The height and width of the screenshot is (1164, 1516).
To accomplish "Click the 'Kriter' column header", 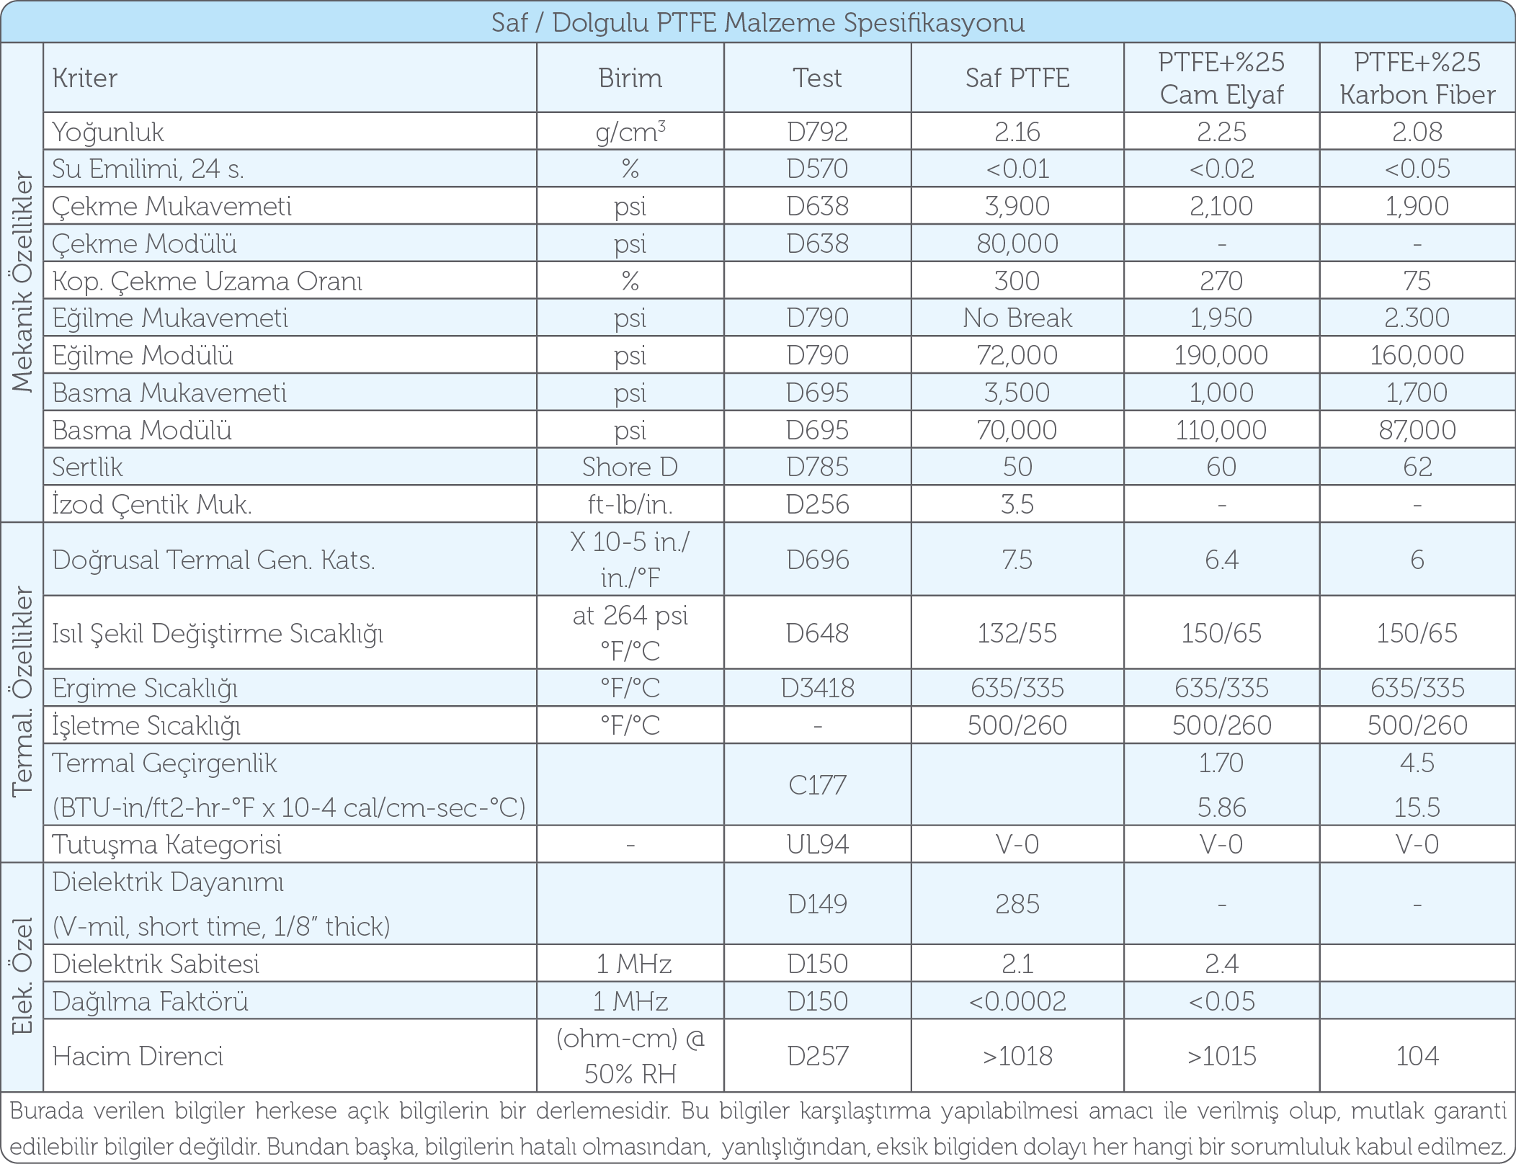I will [x=85, y=78].
